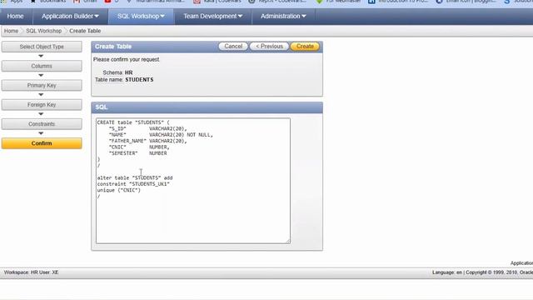Go back with the Previous button
533x300 pixels.
coord(269,47)
